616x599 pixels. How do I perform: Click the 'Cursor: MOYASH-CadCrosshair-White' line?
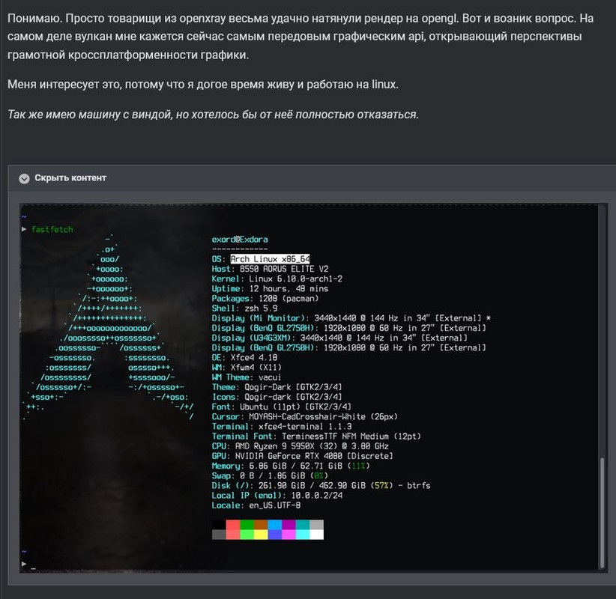click(x=304, y=416)
